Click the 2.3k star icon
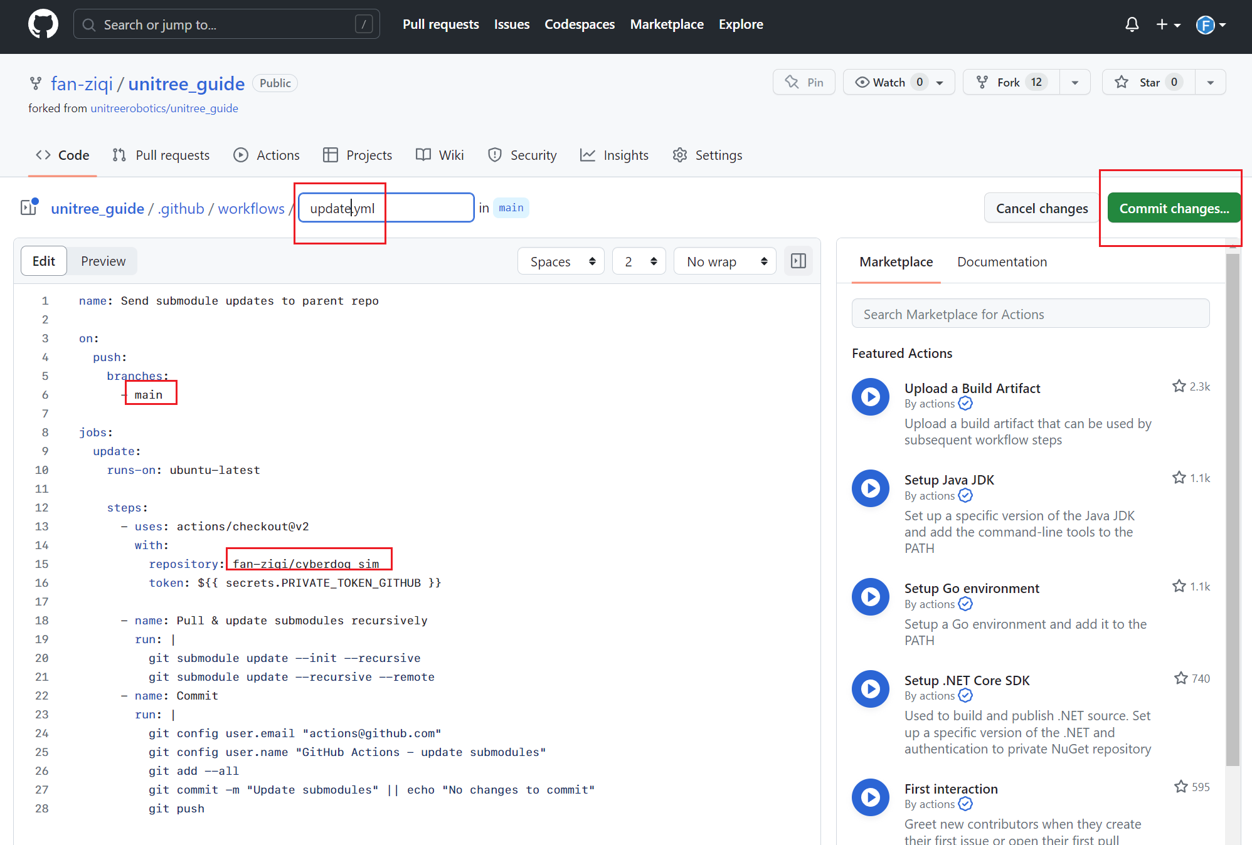Screen dimensions: 1252x845 pyautogui.click(x=1179, y=386)
